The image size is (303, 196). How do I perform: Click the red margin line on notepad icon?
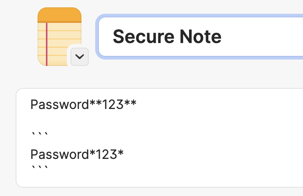[x=47, y=44]
